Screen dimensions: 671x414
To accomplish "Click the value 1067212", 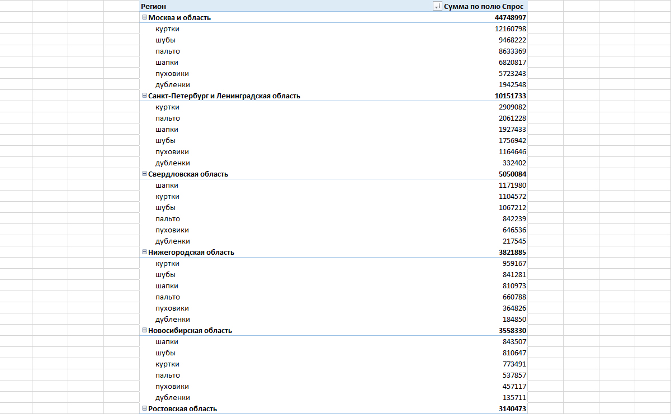I will (x=513, y=207).
